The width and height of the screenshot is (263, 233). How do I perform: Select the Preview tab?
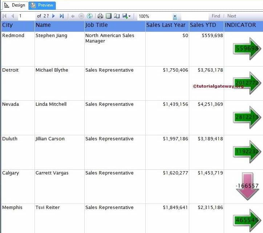pyautogui.click(x=42, y=5)
